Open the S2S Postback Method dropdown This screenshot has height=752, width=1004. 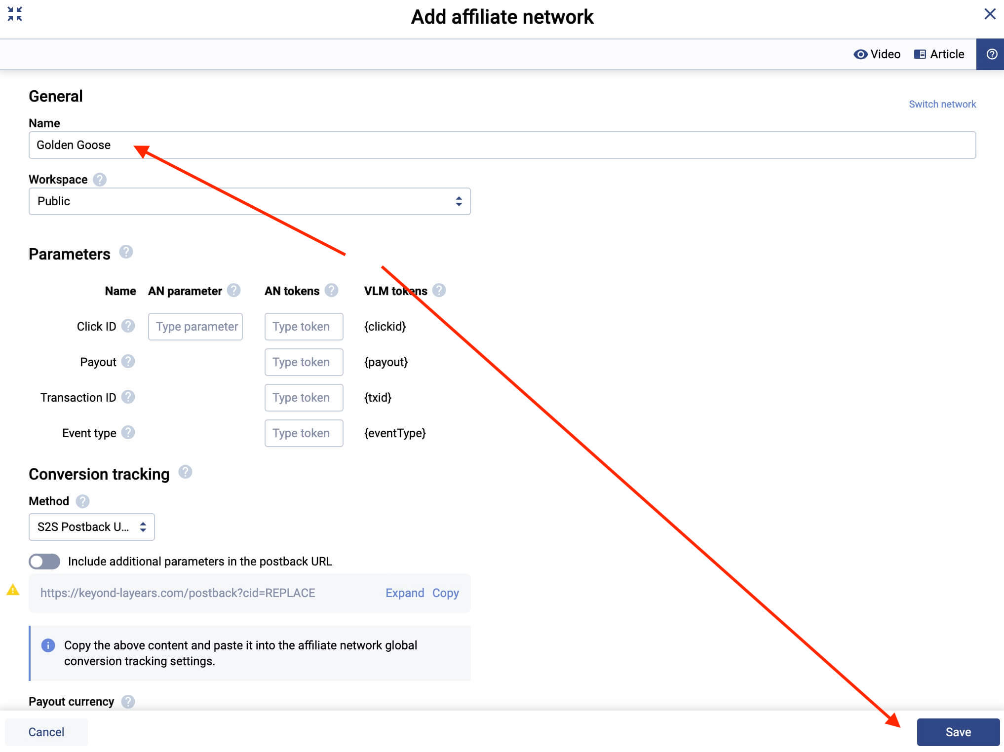(x=92, y=527)
